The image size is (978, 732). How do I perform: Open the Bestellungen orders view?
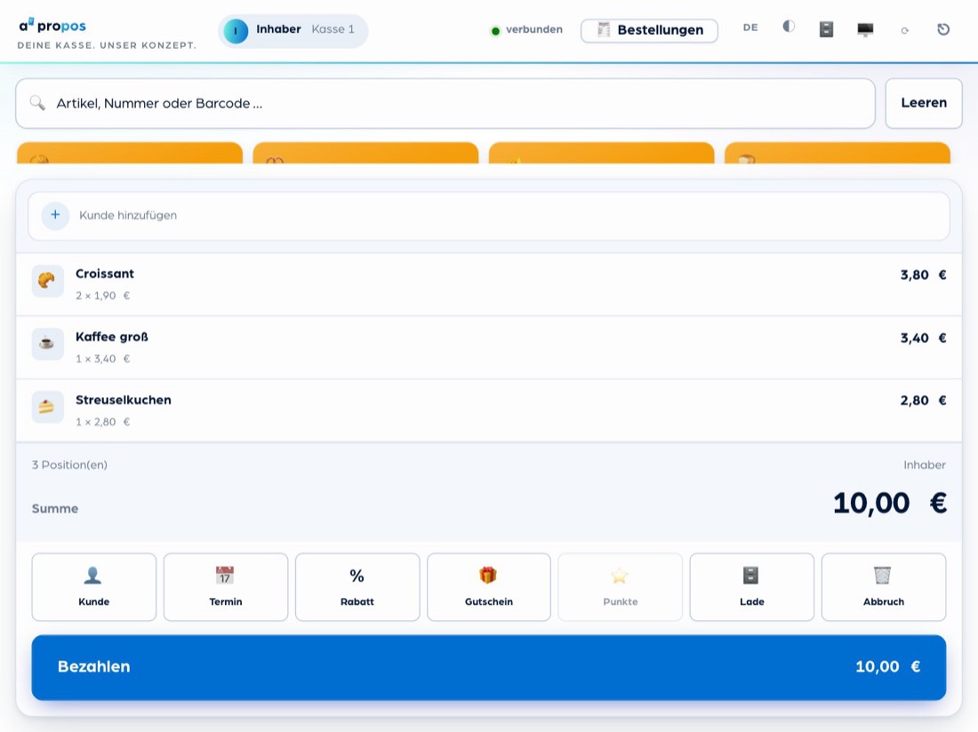[x=649, y=30]
